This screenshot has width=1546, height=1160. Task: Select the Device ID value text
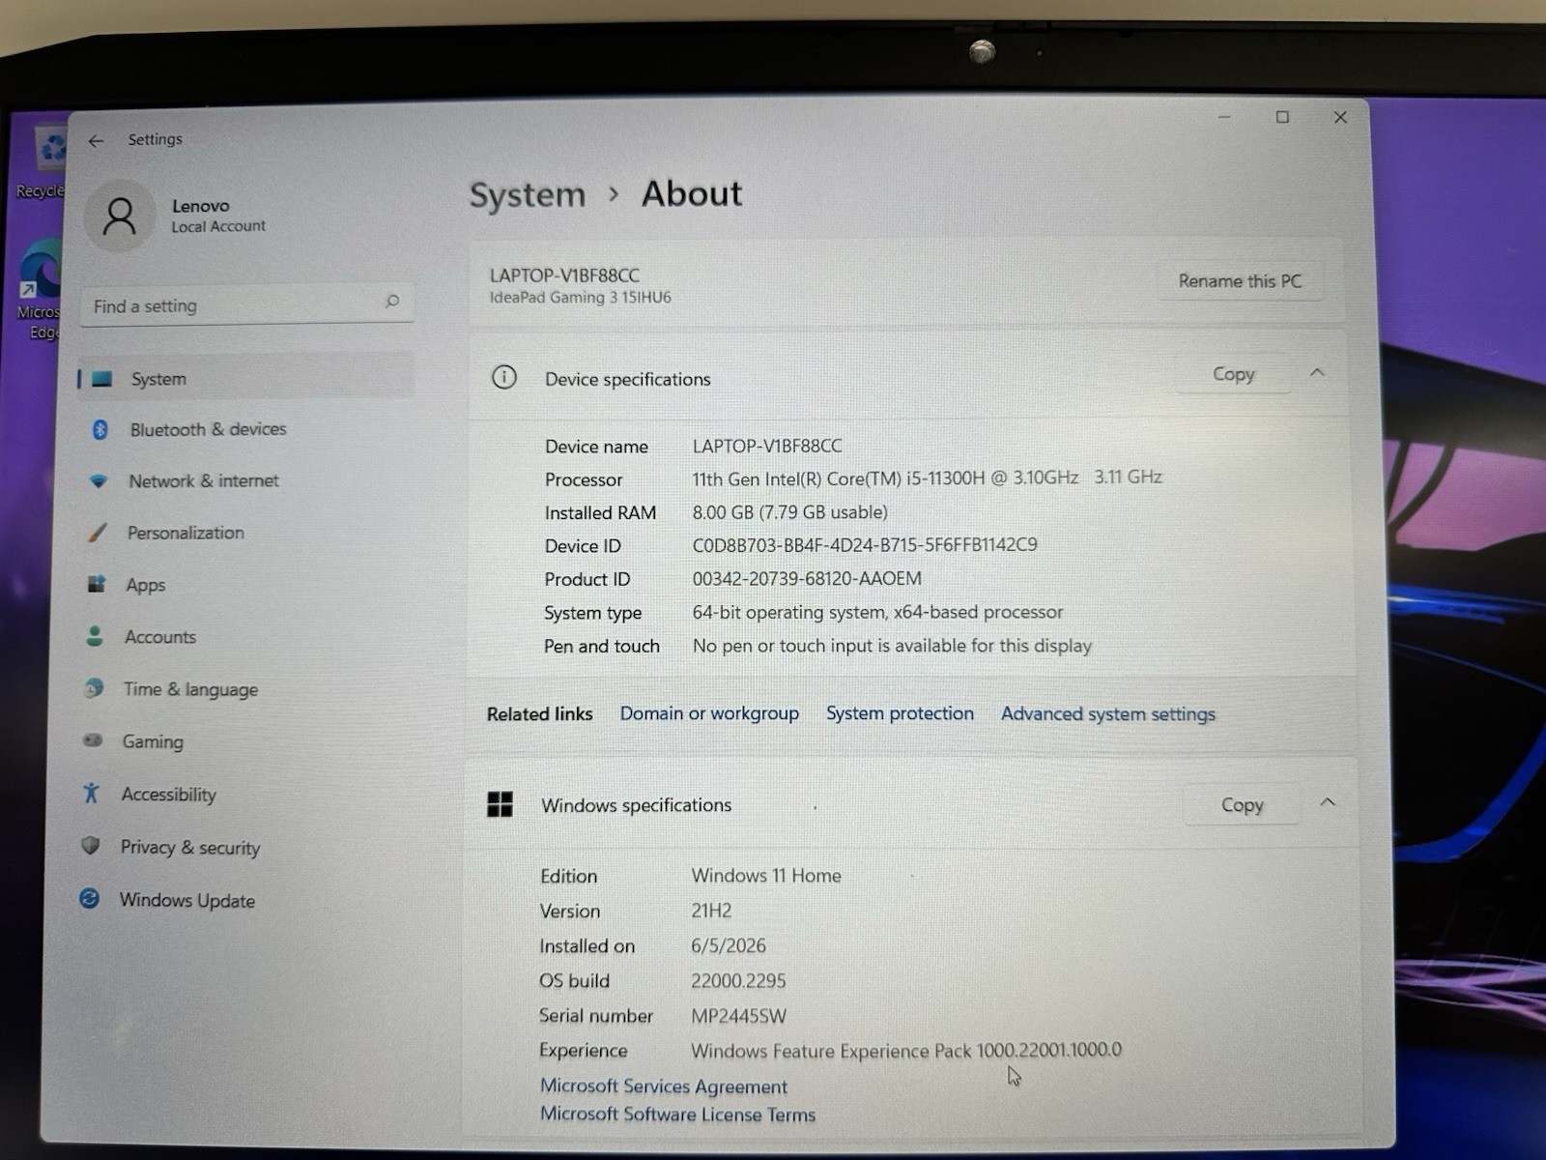(865, 545)
